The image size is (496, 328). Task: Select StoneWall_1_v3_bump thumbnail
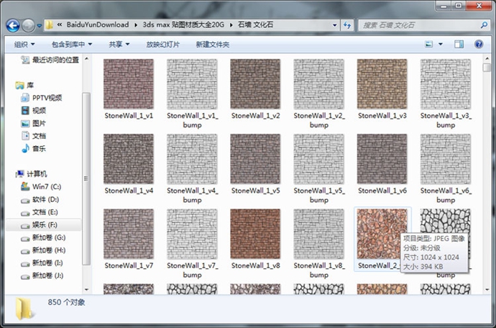click(446, 84)
